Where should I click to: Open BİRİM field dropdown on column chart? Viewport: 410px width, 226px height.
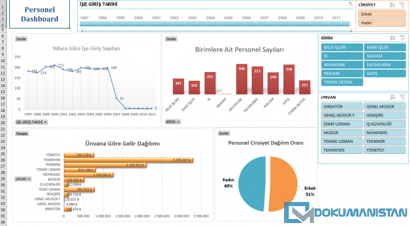coord(173,122)
